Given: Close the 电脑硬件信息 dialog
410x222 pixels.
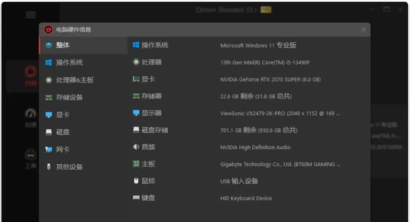Looking at the screenshot, I should point(363,30).
